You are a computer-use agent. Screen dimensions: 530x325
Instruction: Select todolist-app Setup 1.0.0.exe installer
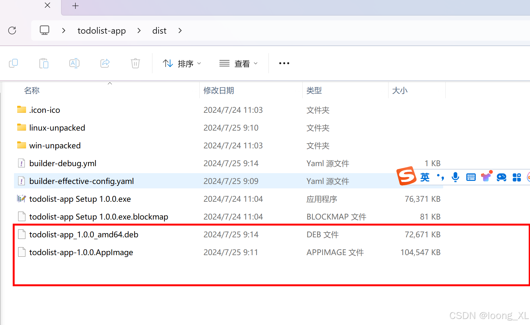pos(80,199)
